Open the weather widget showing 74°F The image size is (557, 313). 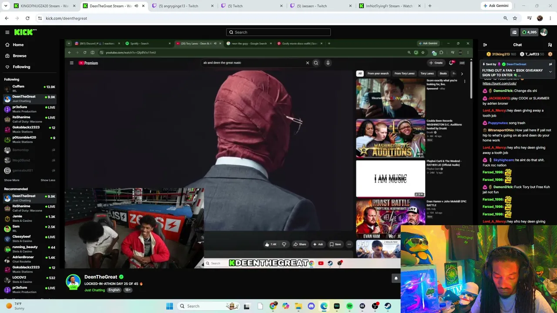coord(15,306)
